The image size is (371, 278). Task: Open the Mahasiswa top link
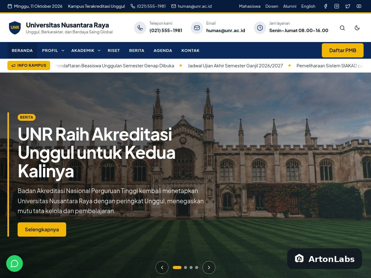(249, 6)
